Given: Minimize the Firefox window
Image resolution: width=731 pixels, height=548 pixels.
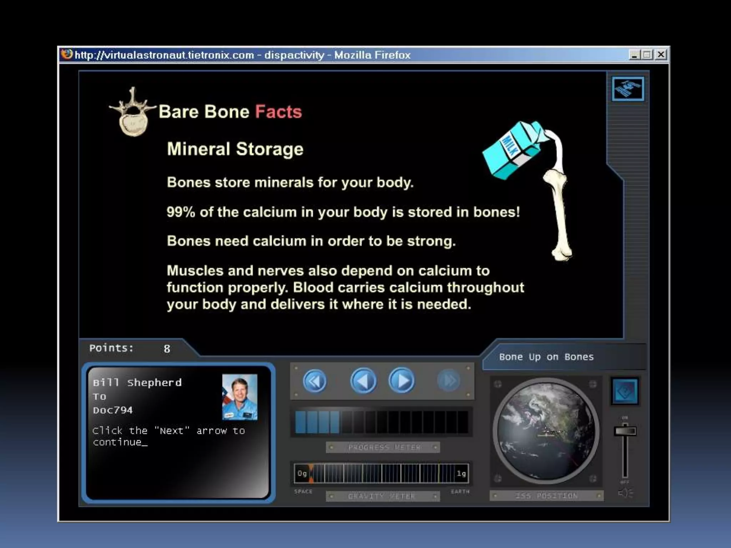Looking at the screenshot, I should [634, 55].
